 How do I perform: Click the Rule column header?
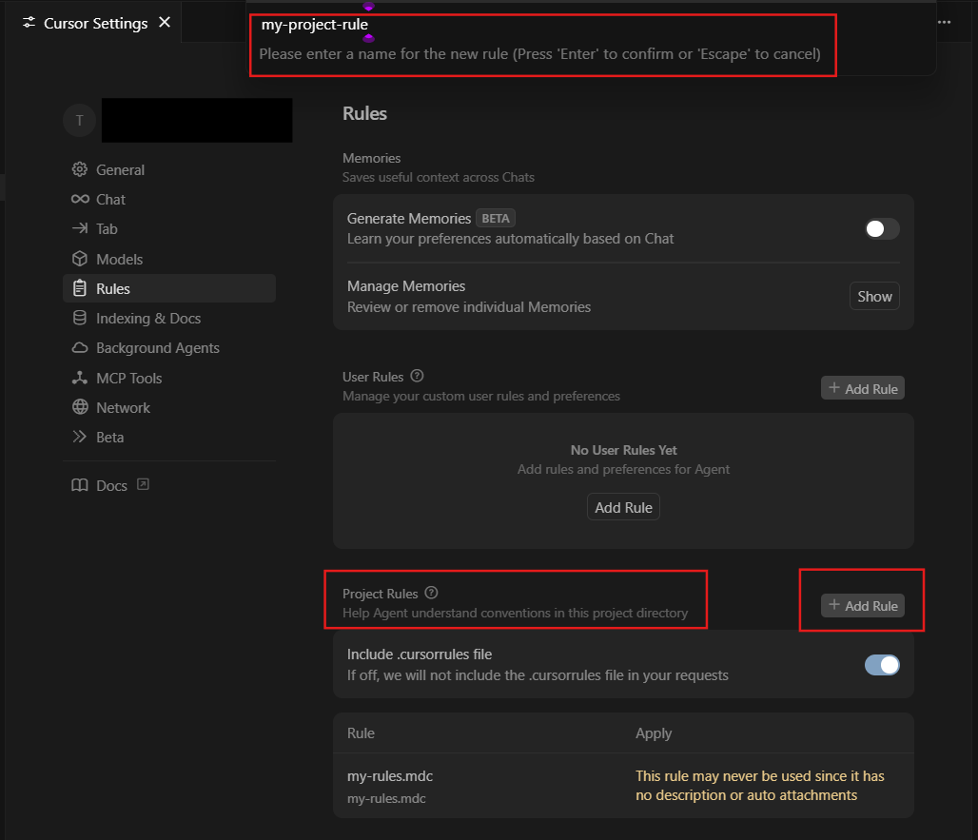coord(361,733)
